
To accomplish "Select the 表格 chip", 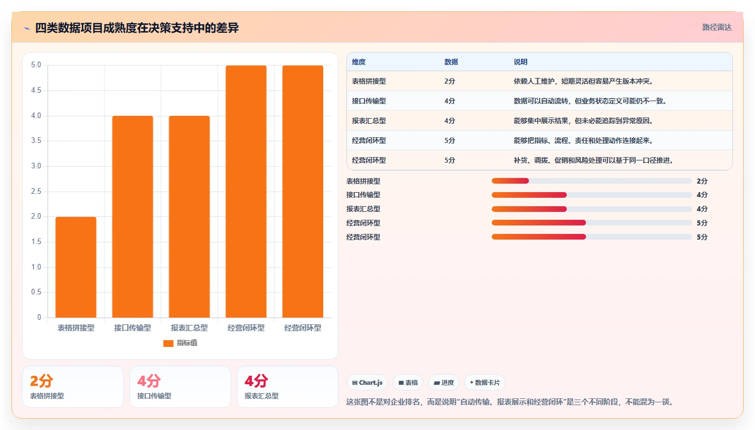I will (408, 383).
